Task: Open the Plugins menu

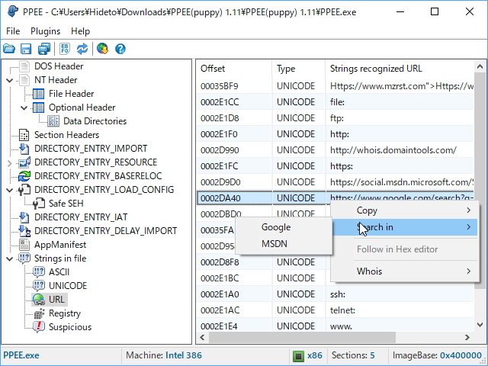Action: click(46, 31)
